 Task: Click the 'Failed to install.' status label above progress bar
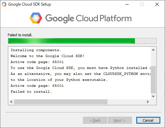click(20, 35)
